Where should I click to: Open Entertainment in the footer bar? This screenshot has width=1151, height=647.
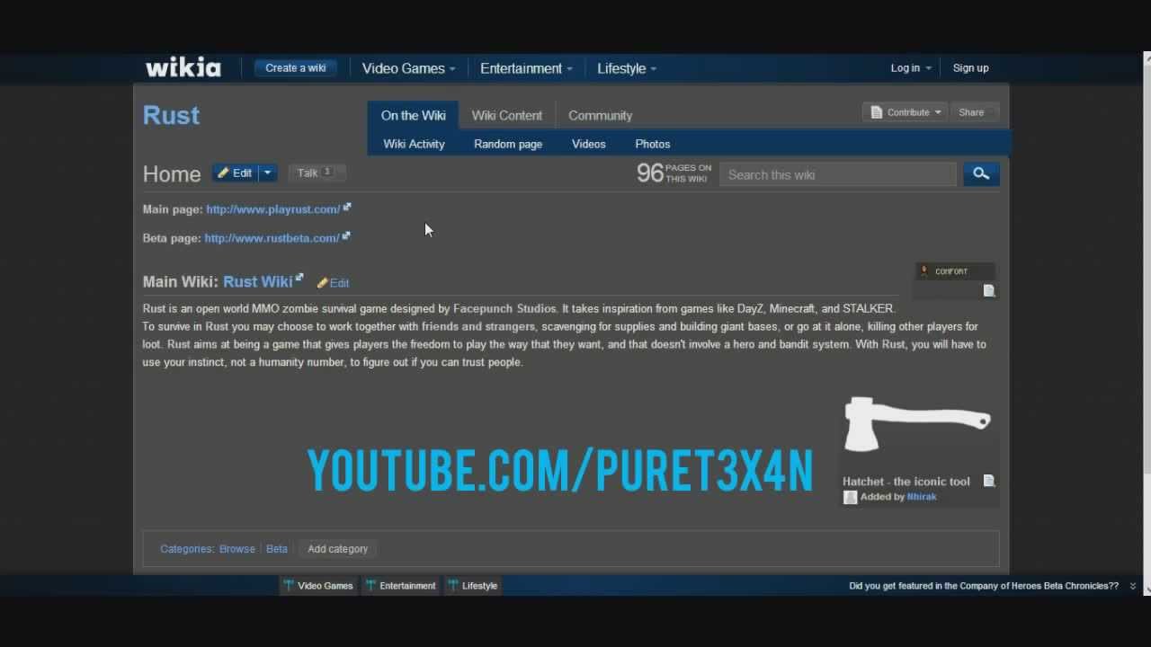pos(401,586)
